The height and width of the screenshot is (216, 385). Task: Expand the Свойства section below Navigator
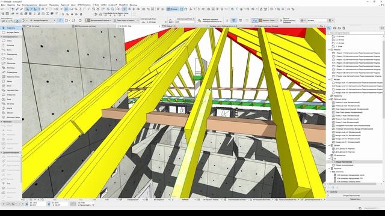pos(328,192)
